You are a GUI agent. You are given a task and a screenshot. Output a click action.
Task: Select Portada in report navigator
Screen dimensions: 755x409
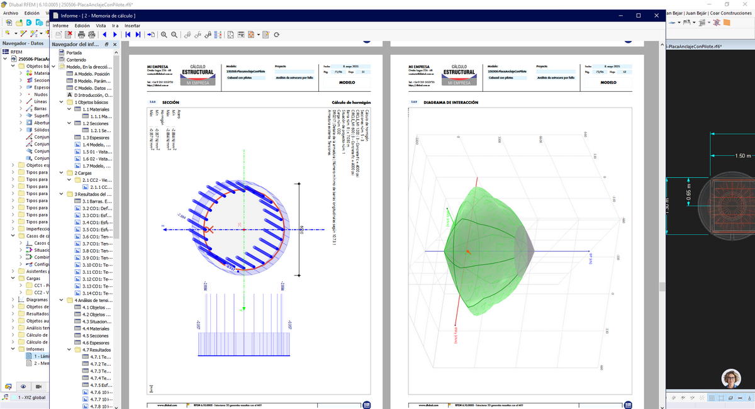click(74, 53)
